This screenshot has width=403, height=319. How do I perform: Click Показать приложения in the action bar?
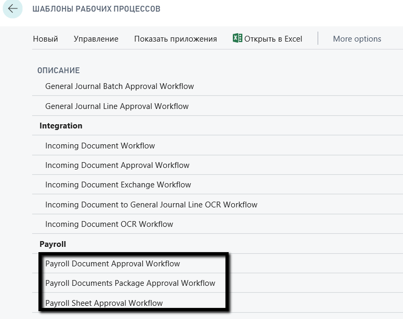tap(175, 38)
